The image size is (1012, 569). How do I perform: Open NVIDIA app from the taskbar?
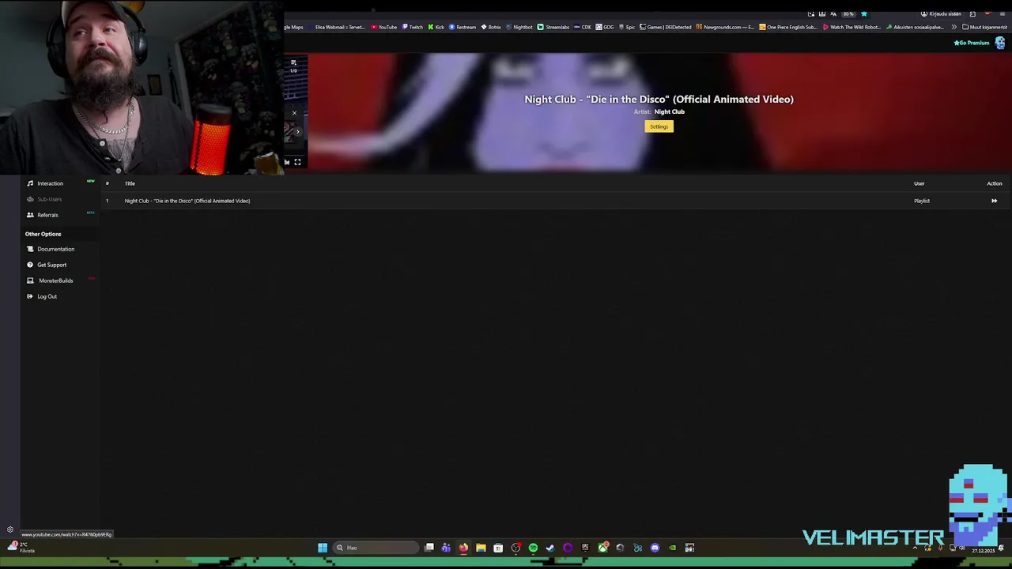pos(672,548)
